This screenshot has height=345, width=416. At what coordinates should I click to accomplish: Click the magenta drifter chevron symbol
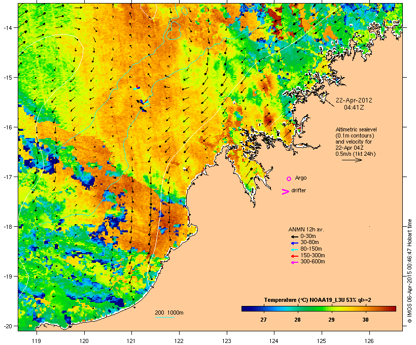286,192
